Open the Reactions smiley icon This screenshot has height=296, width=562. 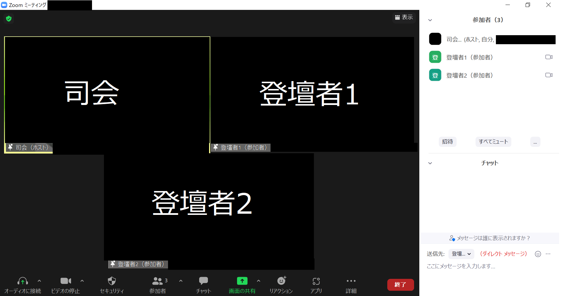pos(281,281)
